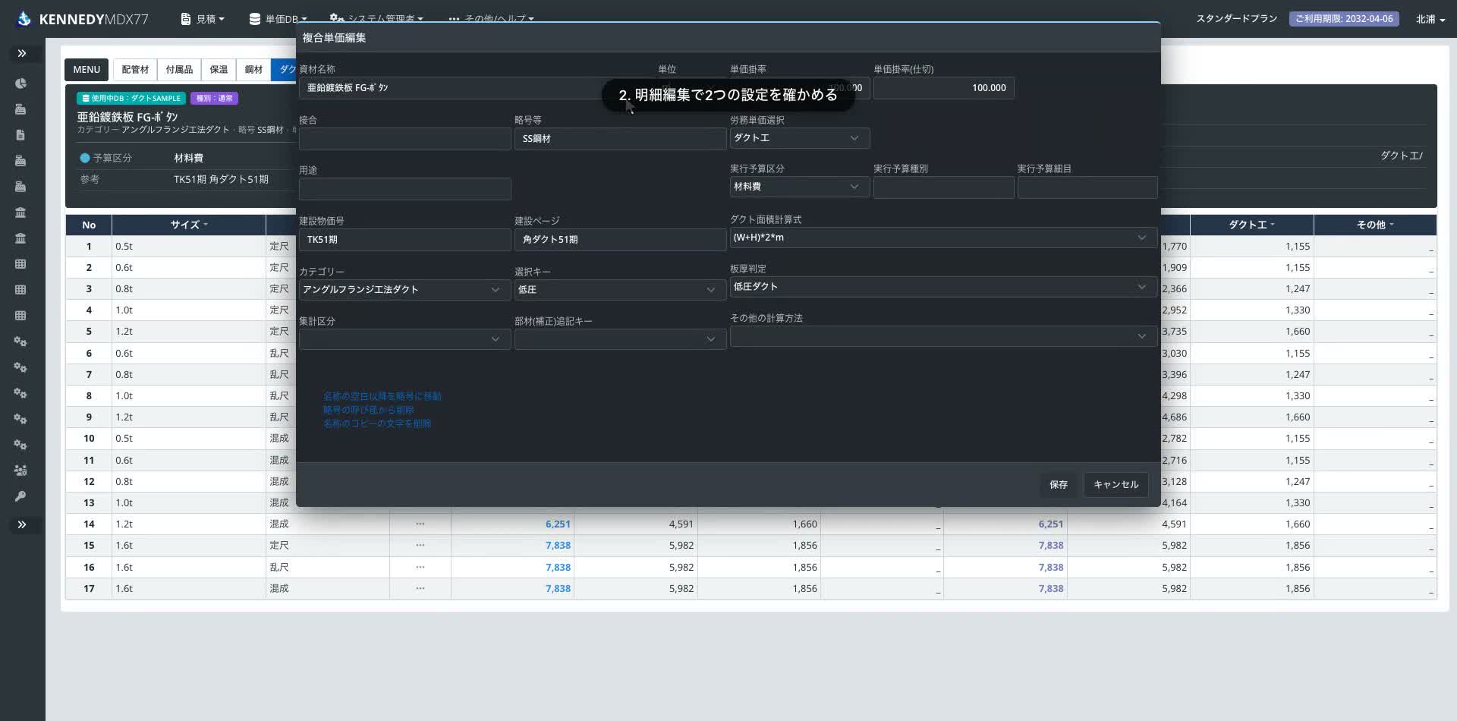Open the ダクト面積計算式 dropdown
Screen dimensions: 1457x721
pyautogui.click(x=943, y=238)
